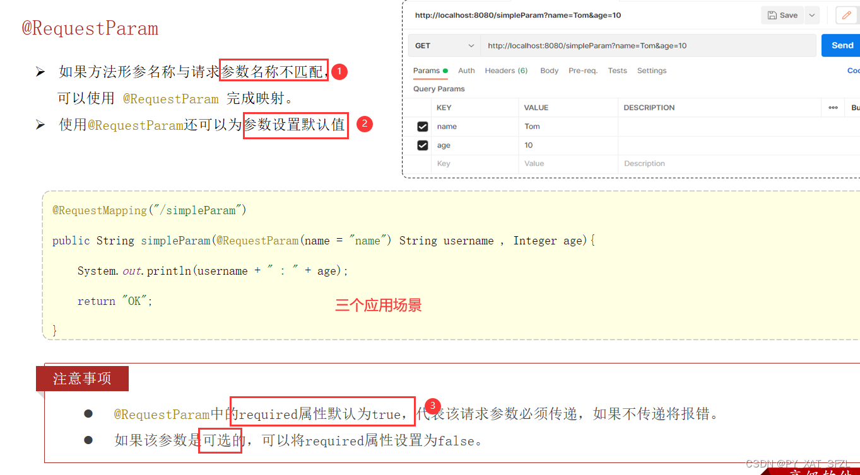Click the red '三个应用场景' text
The width and height of the screenshot is (860, 475).
[x=379, y=306]
